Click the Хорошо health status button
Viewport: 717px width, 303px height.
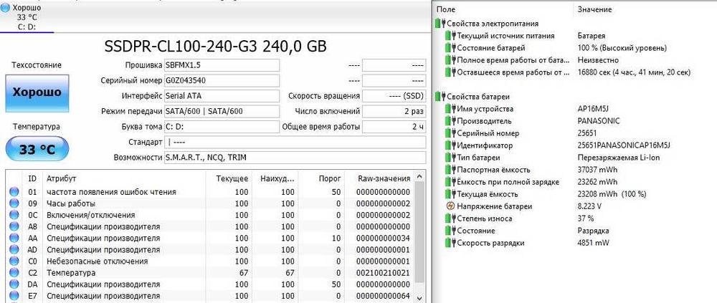point(37,92)
